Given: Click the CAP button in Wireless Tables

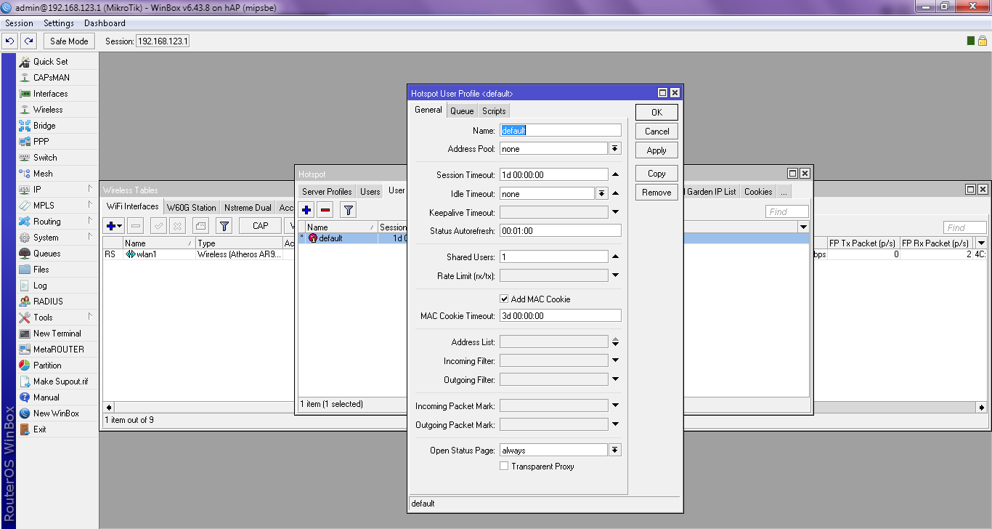Looking at the screenshot, I should (261, 226).
